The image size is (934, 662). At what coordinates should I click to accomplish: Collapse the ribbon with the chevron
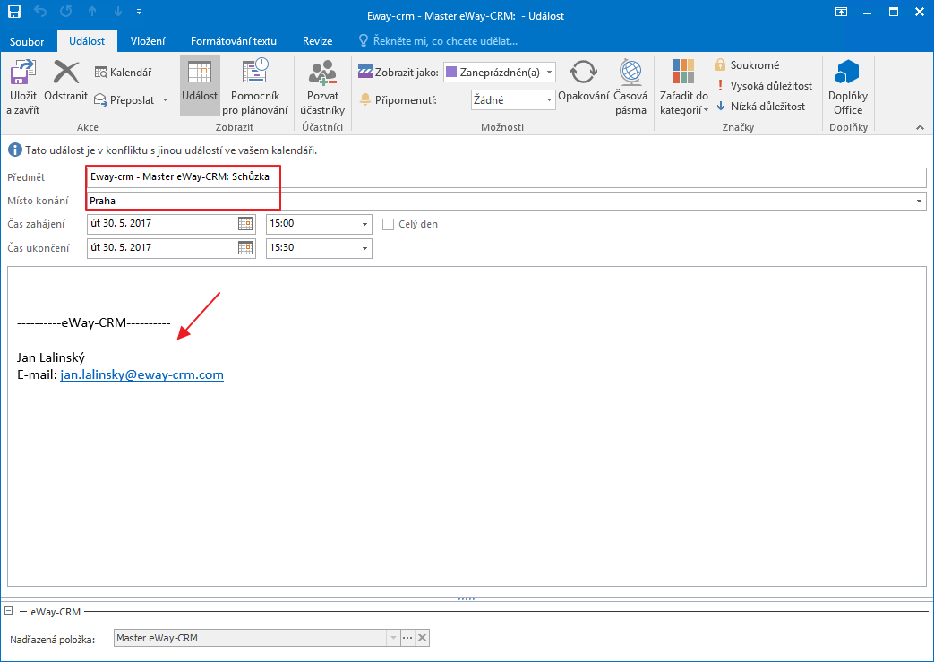[x=920, y=127]
